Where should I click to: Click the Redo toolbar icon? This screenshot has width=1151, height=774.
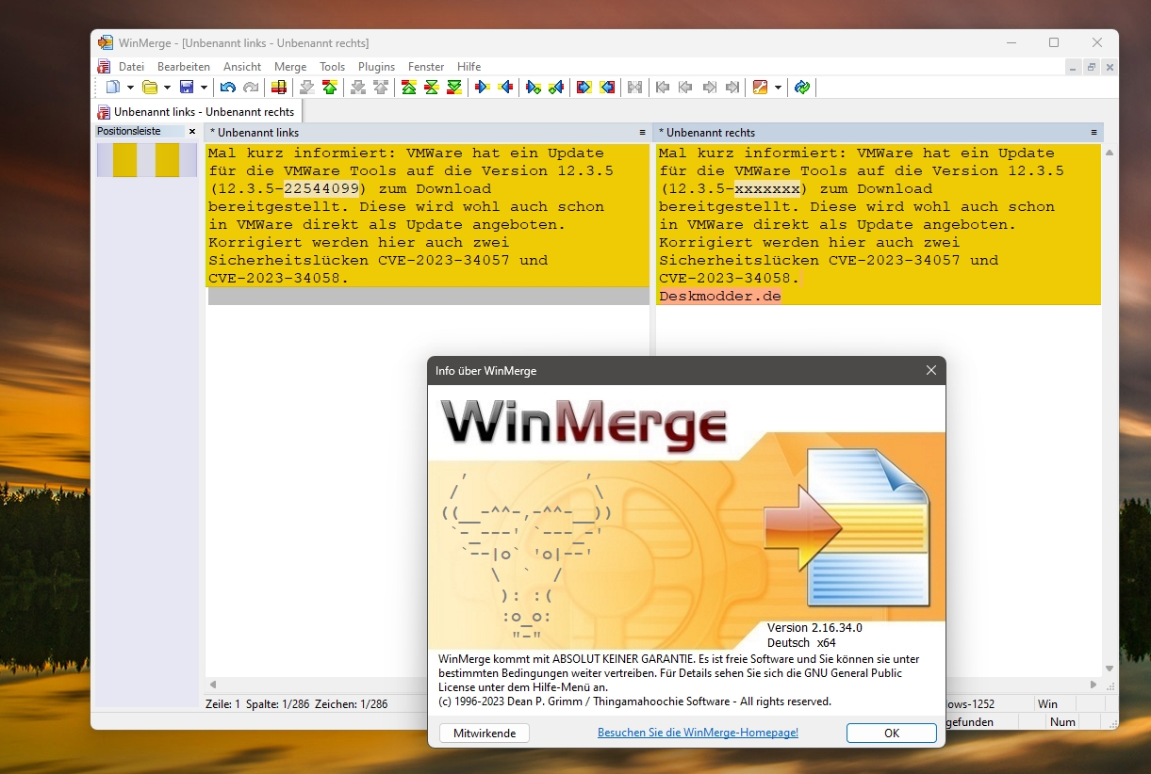251,88
